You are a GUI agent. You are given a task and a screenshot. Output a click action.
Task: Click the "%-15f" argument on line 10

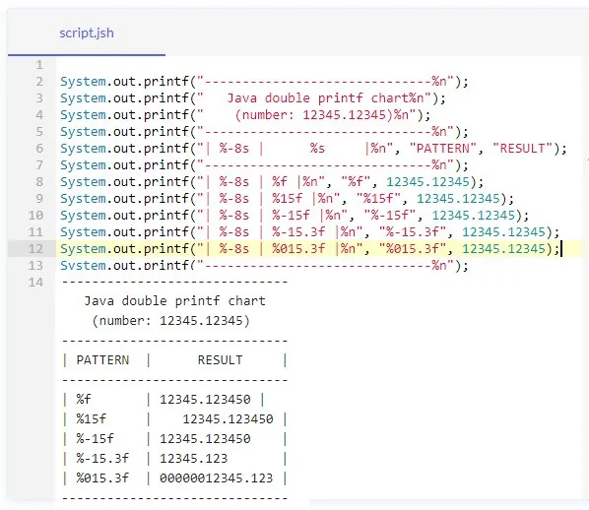(x=390, y=216)
